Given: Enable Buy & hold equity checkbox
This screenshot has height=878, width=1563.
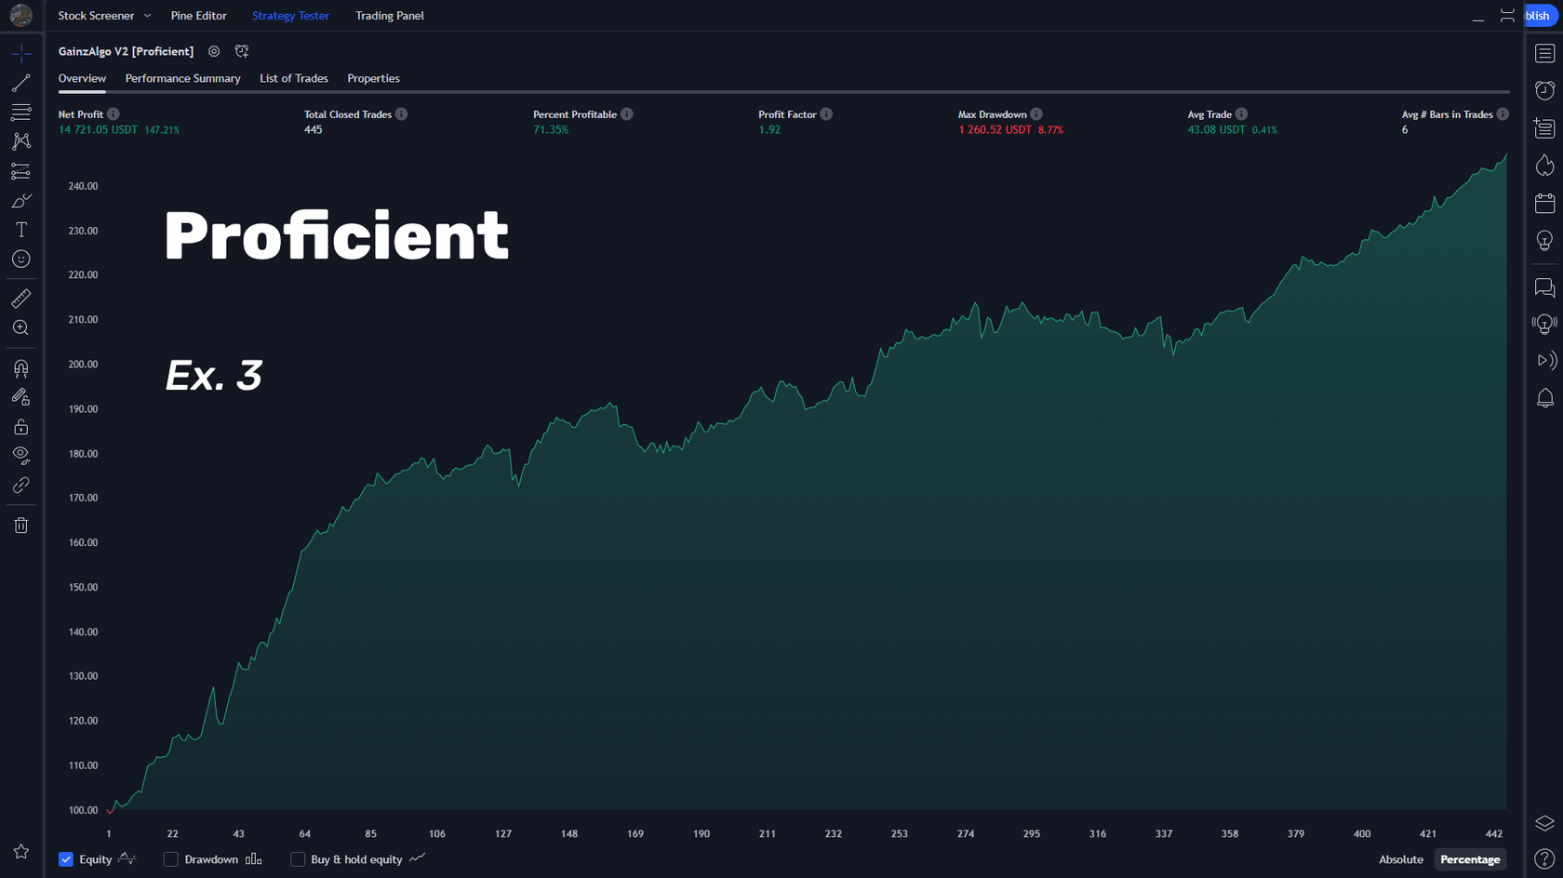Looking at the screenshot, I should click(x=298, y=859).
